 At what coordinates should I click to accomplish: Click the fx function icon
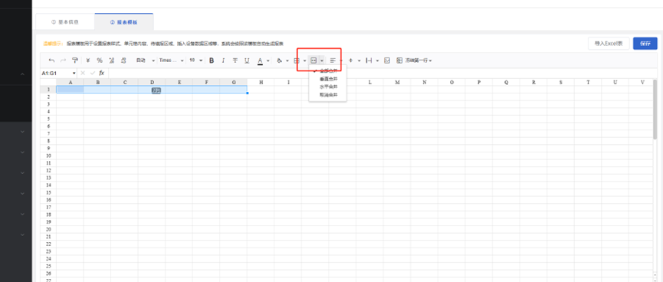pyautogui.click(x=101, y=73)
